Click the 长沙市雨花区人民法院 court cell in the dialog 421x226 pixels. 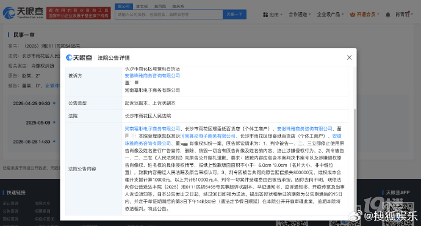(148, 116)
